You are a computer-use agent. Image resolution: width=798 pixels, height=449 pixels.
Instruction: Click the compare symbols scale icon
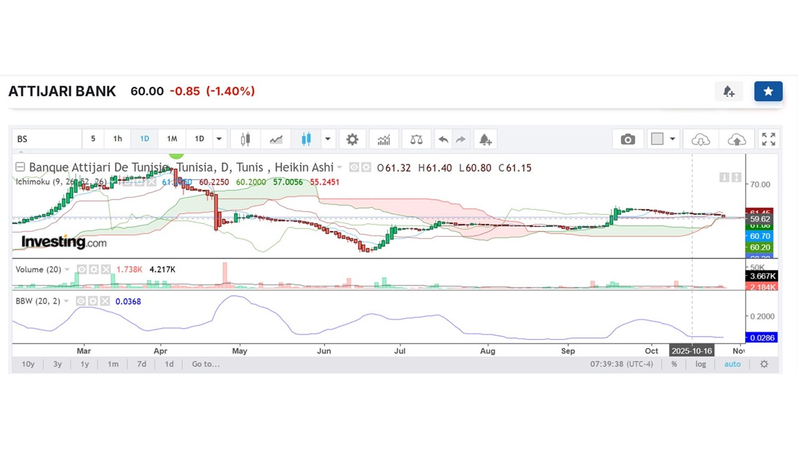point(416,139)
